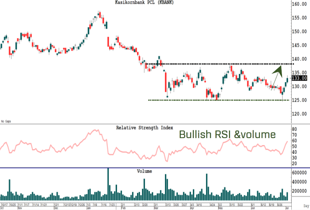Click the 155.00 price axis label

(x=299, y=18)
